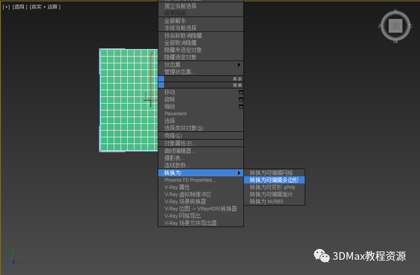Open scale settings box icon
The image size is (420, 275).
click(241, 107)
